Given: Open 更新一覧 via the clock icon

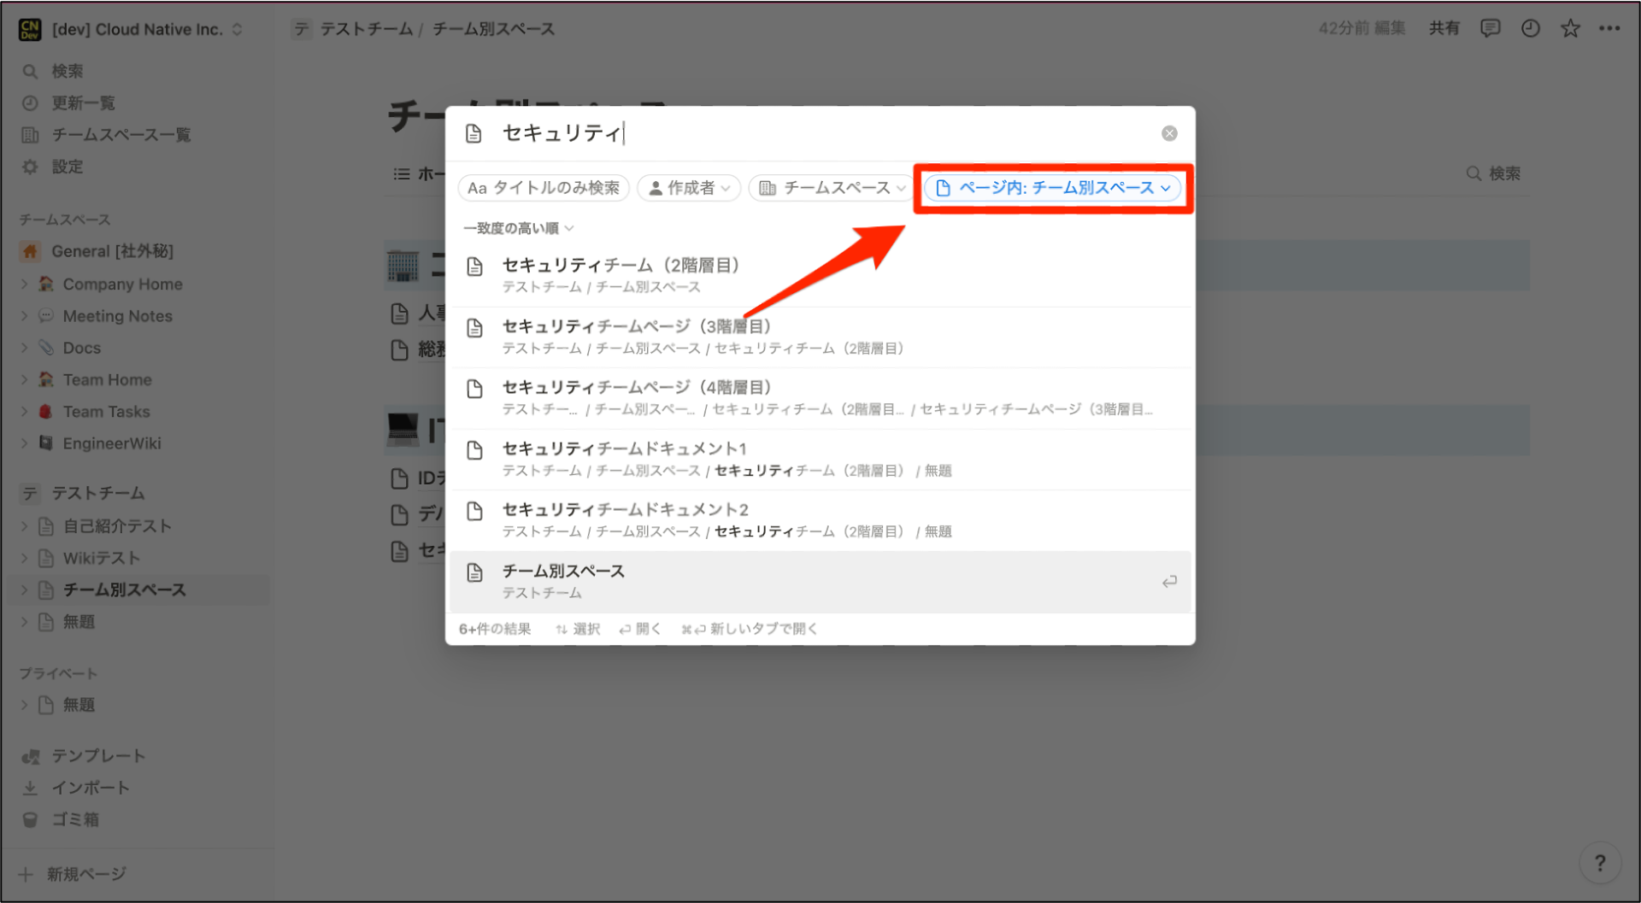Looking at the screenshot, I should point(32,103).
